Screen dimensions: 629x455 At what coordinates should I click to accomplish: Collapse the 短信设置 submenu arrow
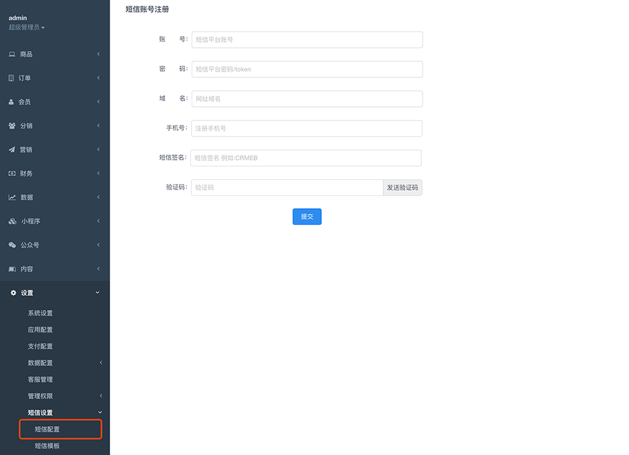pyautogui.click(x=100, y=412)
